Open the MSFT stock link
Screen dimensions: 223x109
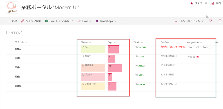141,57
